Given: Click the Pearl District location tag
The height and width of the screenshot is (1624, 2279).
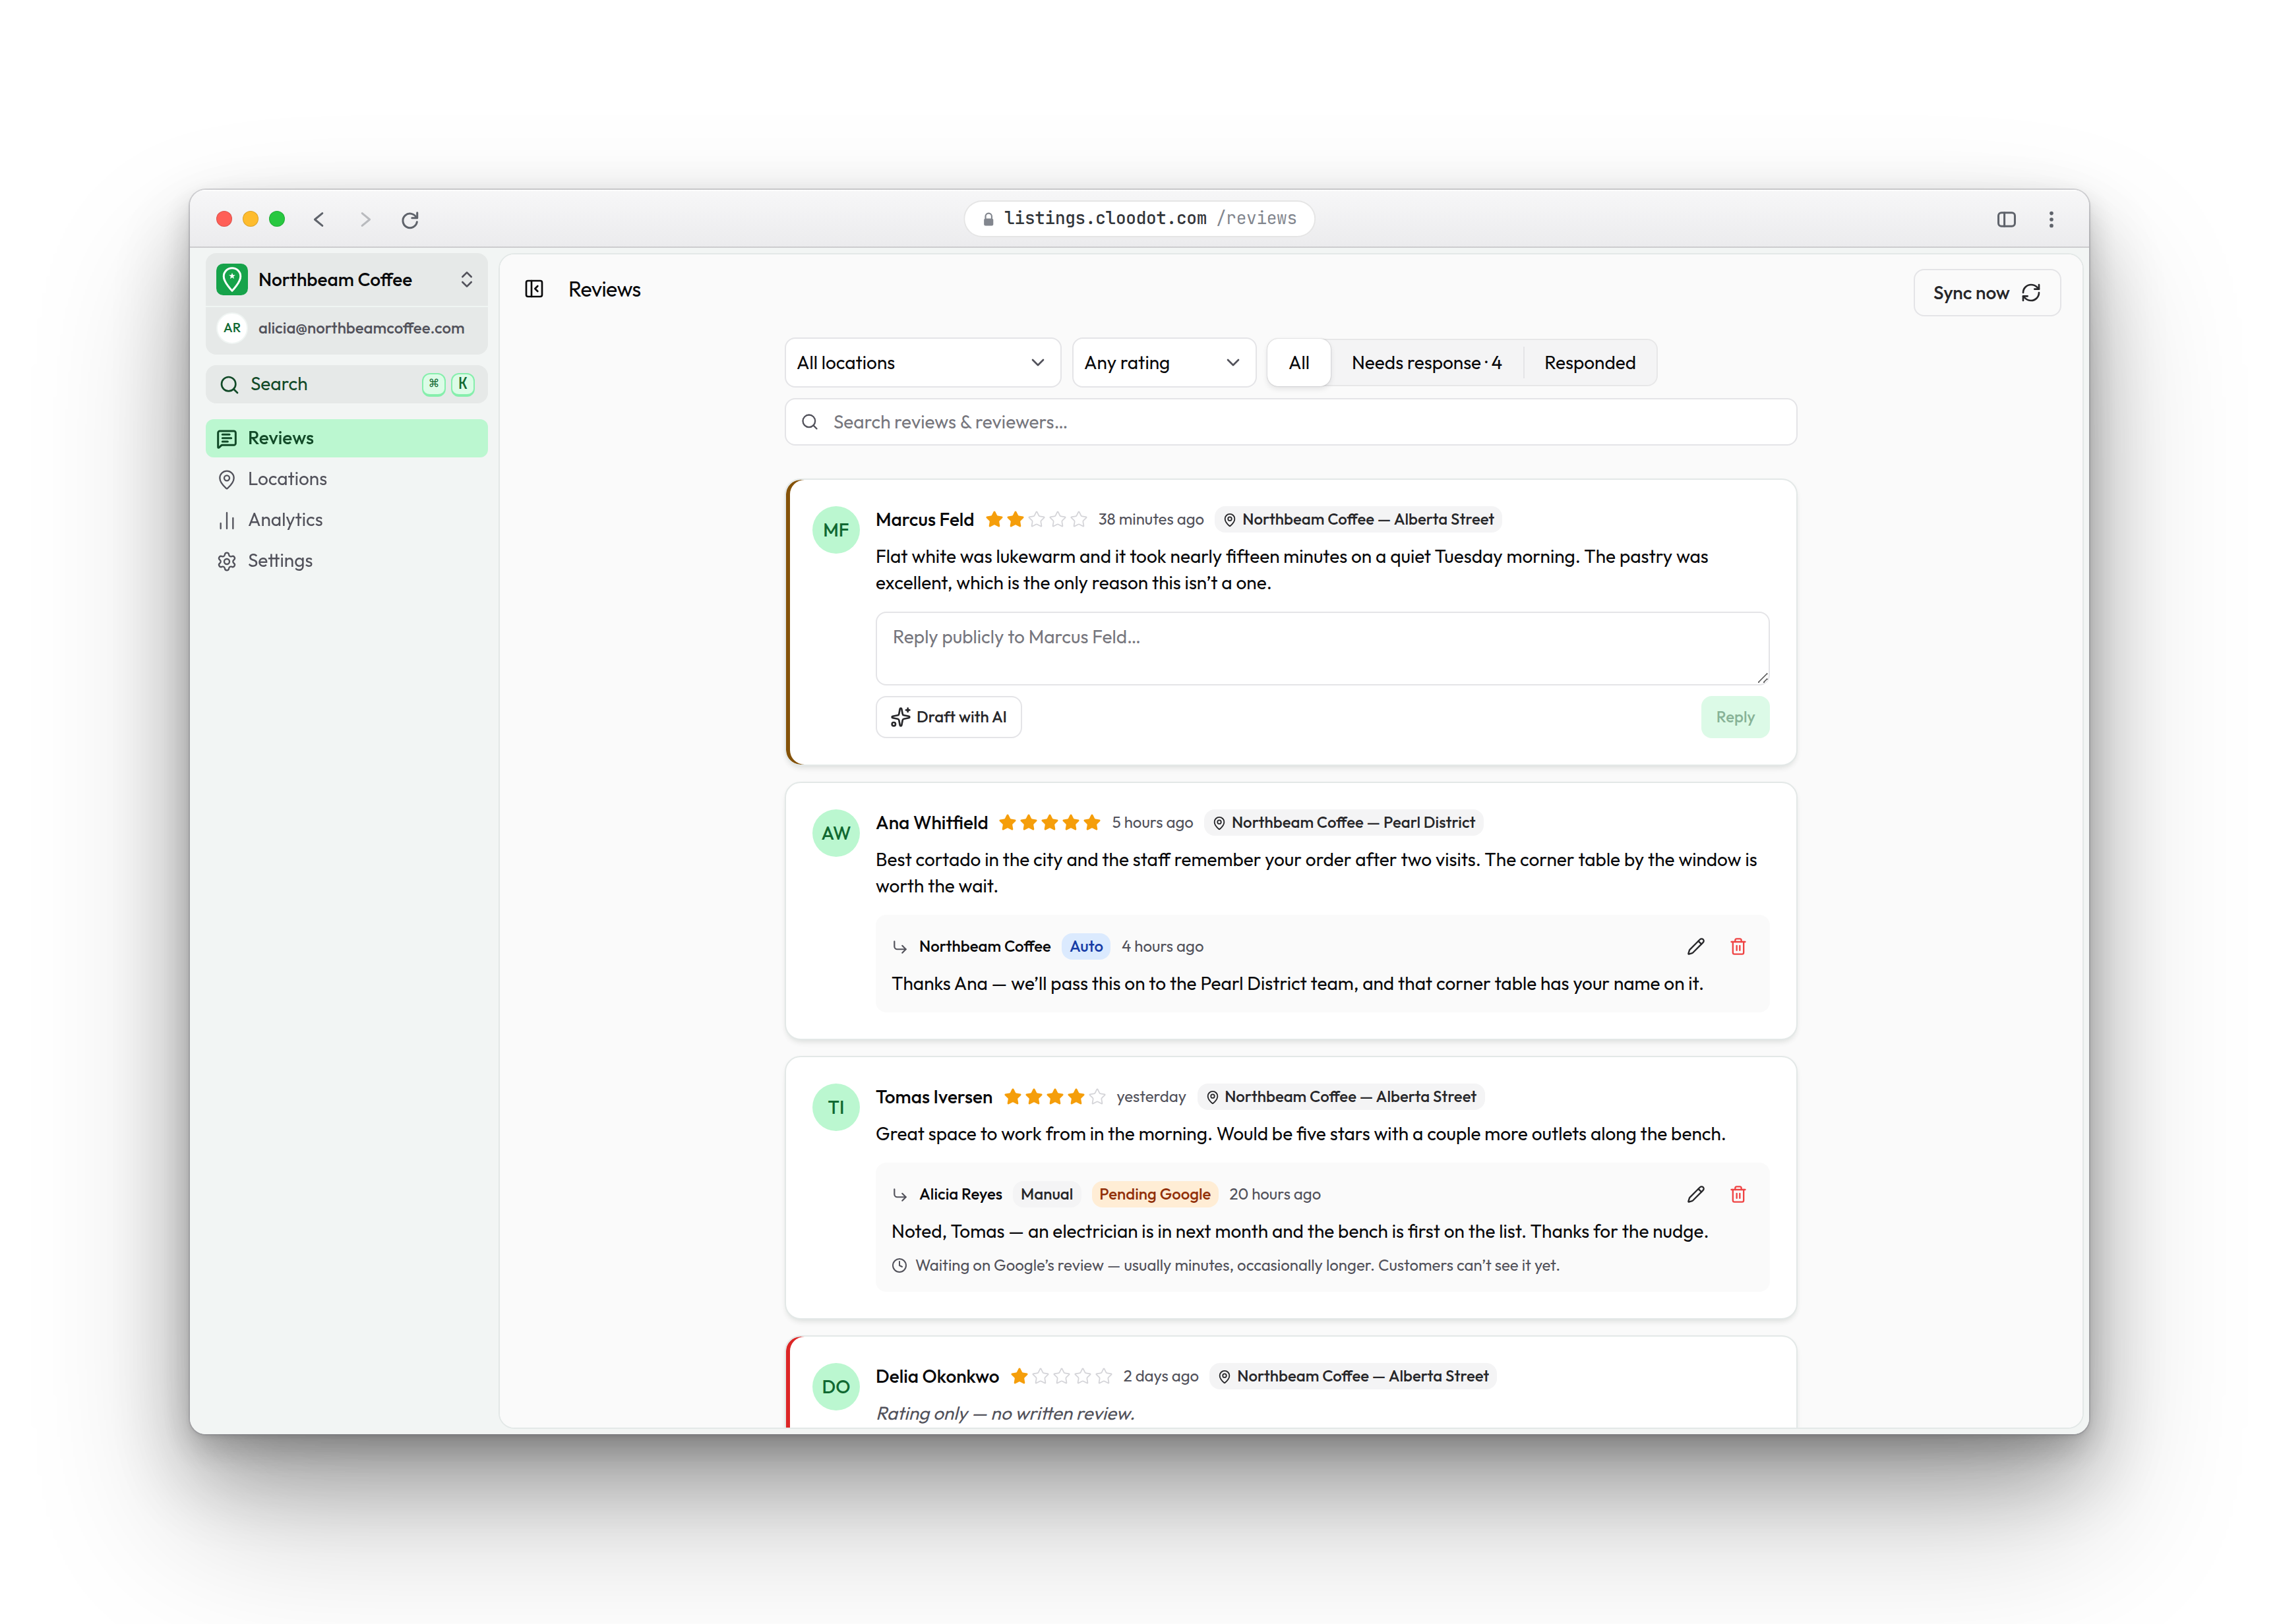Looking at the screenshot, I should (x=1343, y=822).
